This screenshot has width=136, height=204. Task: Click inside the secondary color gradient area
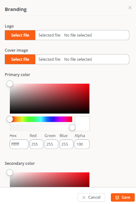coord(50,180)
